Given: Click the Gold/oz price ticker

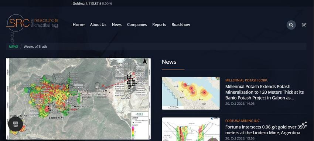Looking at the screenshot, I should pyautogui.click(x=92, y=3).
